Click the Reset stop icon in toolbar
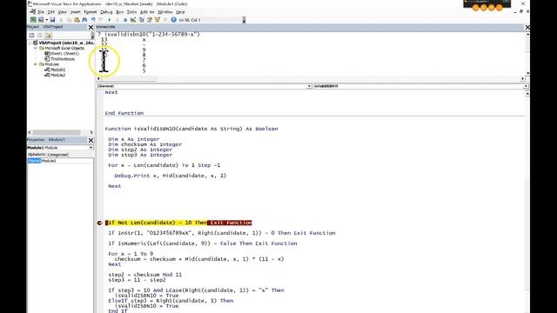557x313 pixels. (x=125, y=20)
